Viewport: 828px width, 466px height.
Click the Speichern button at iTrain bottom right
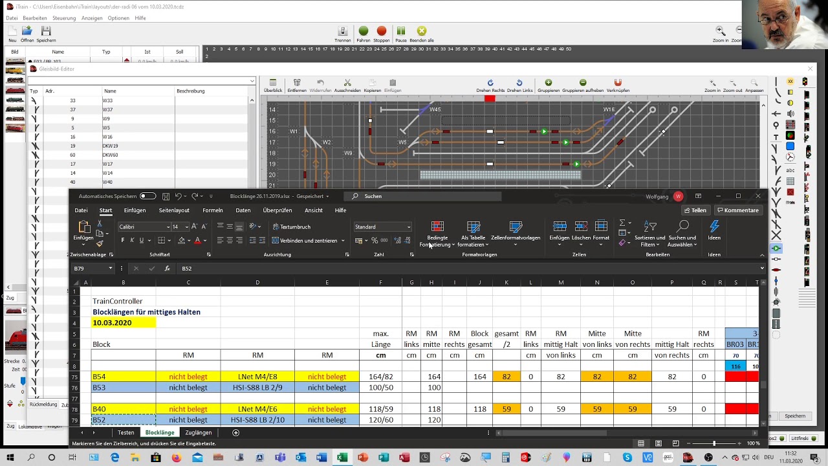click(795, 416)
